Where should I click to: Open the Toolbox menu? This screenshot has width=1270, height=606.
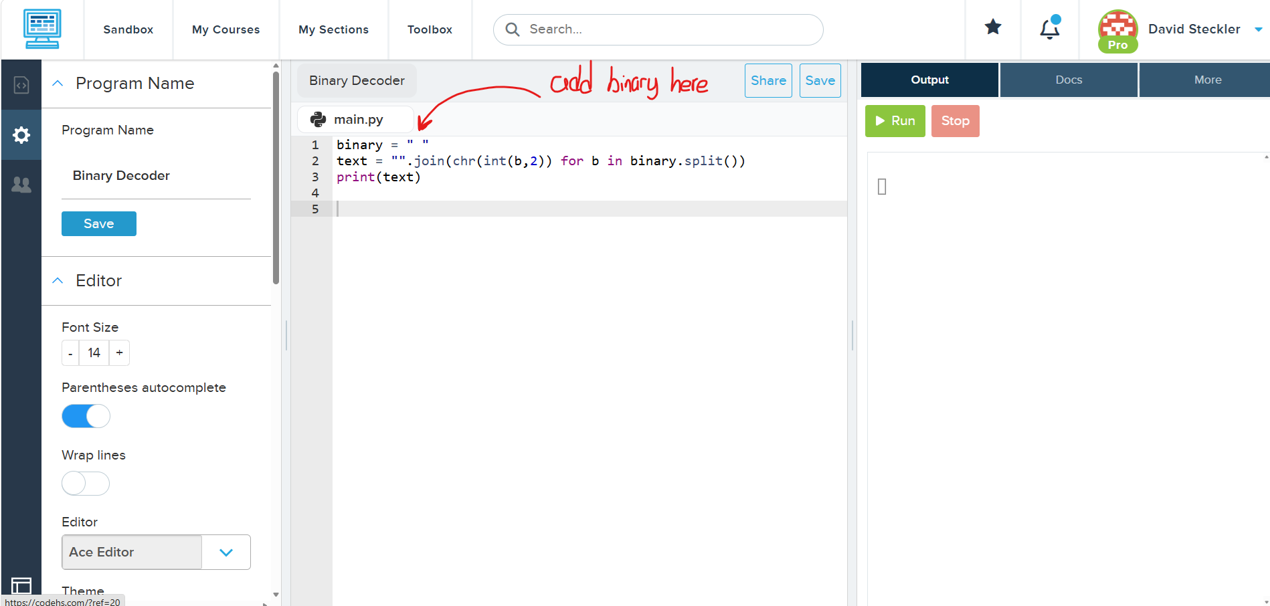tap(430, 29)
